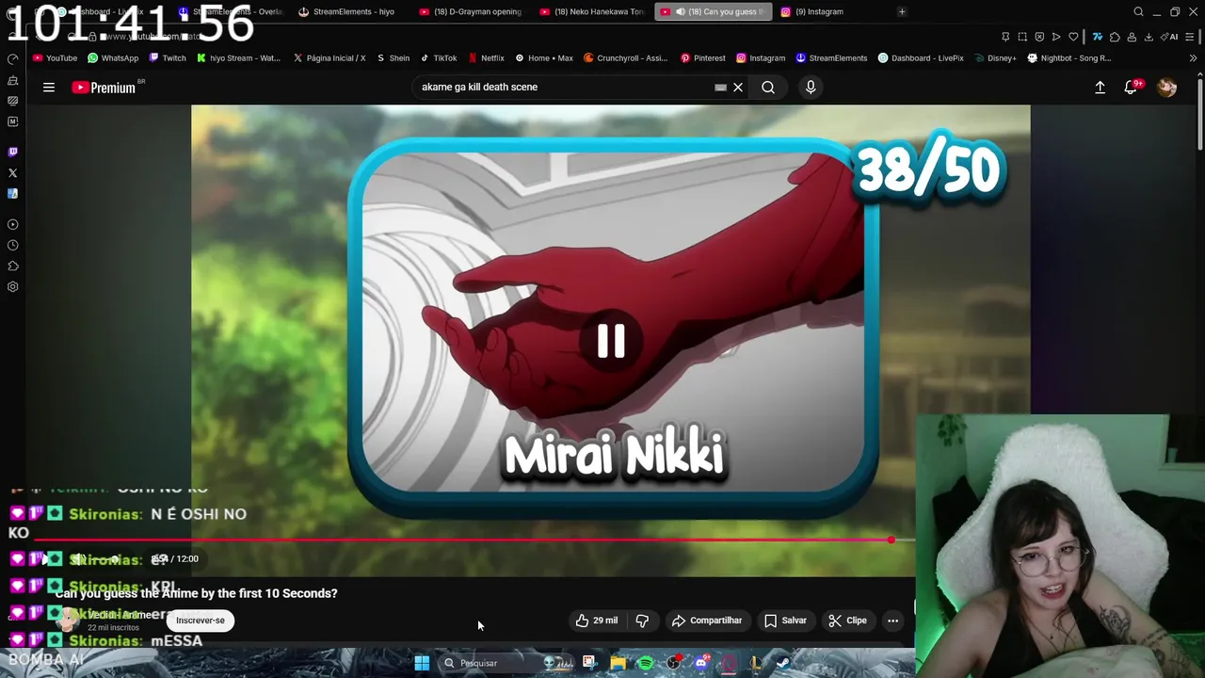Open browser search magnifier in title bar

(1138, 11)
